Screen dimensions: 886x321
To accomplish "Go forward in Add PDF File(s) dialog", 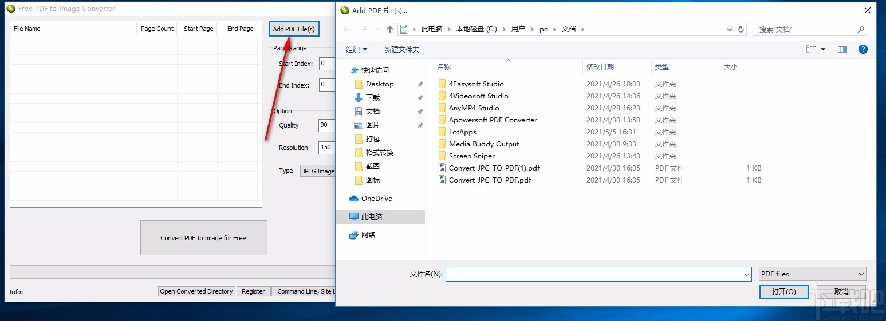I will pos(364,29).
